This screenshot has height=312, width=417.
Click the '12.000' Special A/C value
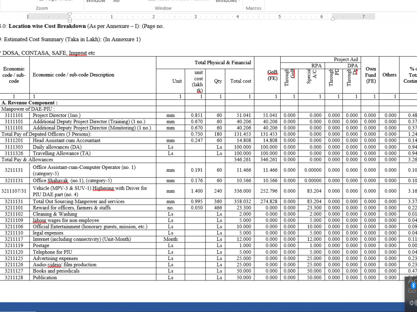click(314, 239)
